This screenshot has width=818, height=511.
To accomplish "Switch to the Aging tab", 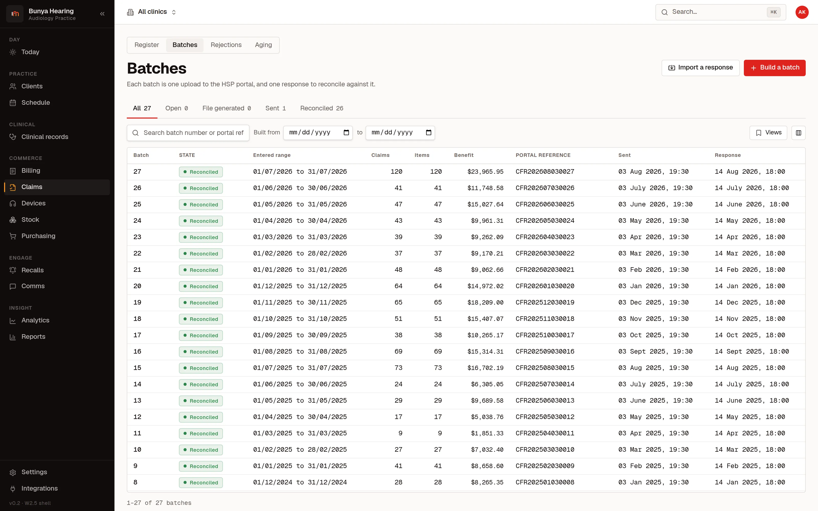I will (263, 45).
